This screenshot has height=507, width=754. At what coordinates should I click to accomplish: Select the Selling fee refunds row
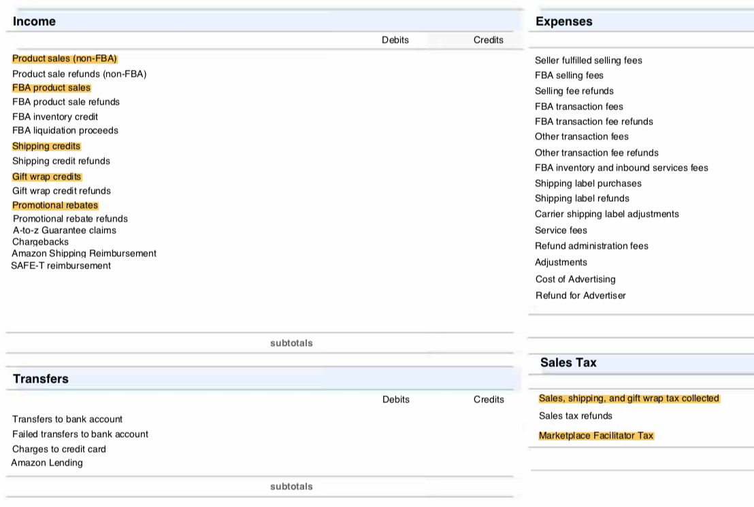[574, 91]
